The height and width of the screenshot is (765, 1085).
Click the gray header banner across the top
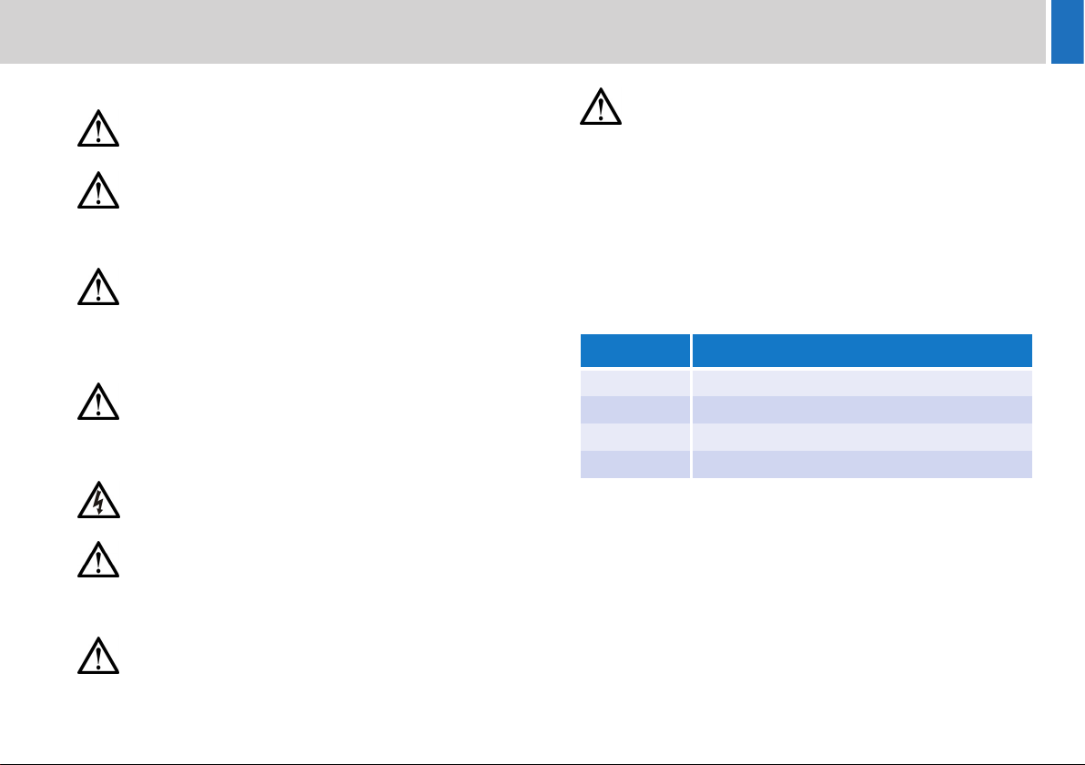click(522, 32)
